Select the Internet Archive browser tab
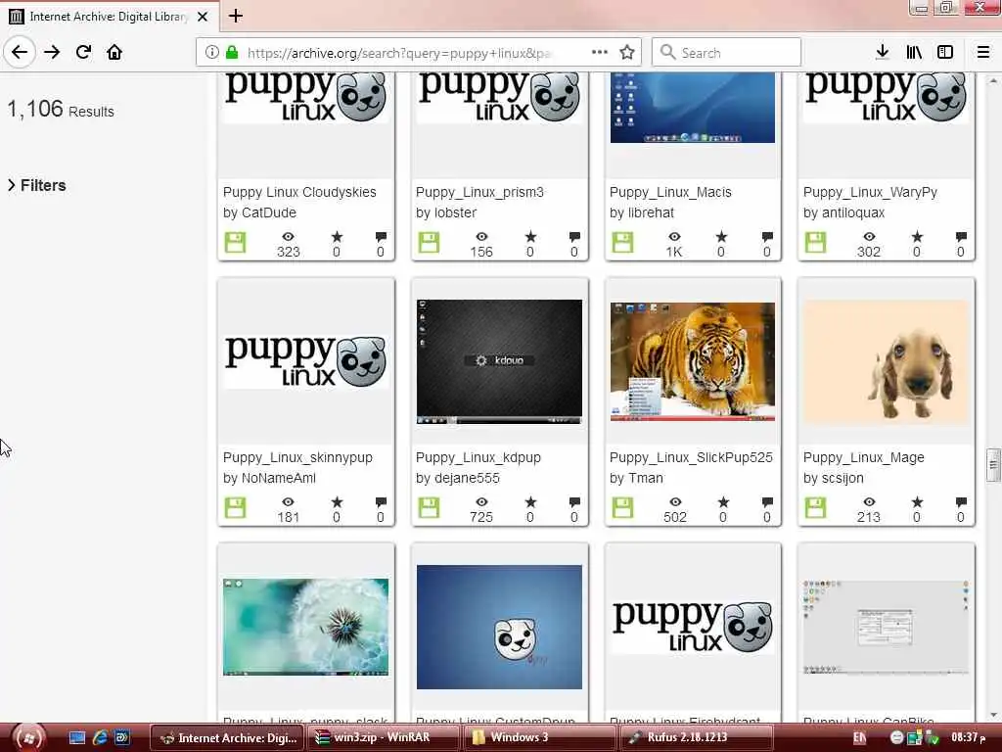Image resolution: width=1002 pixels, height=752 pixels. coord(110,17)
